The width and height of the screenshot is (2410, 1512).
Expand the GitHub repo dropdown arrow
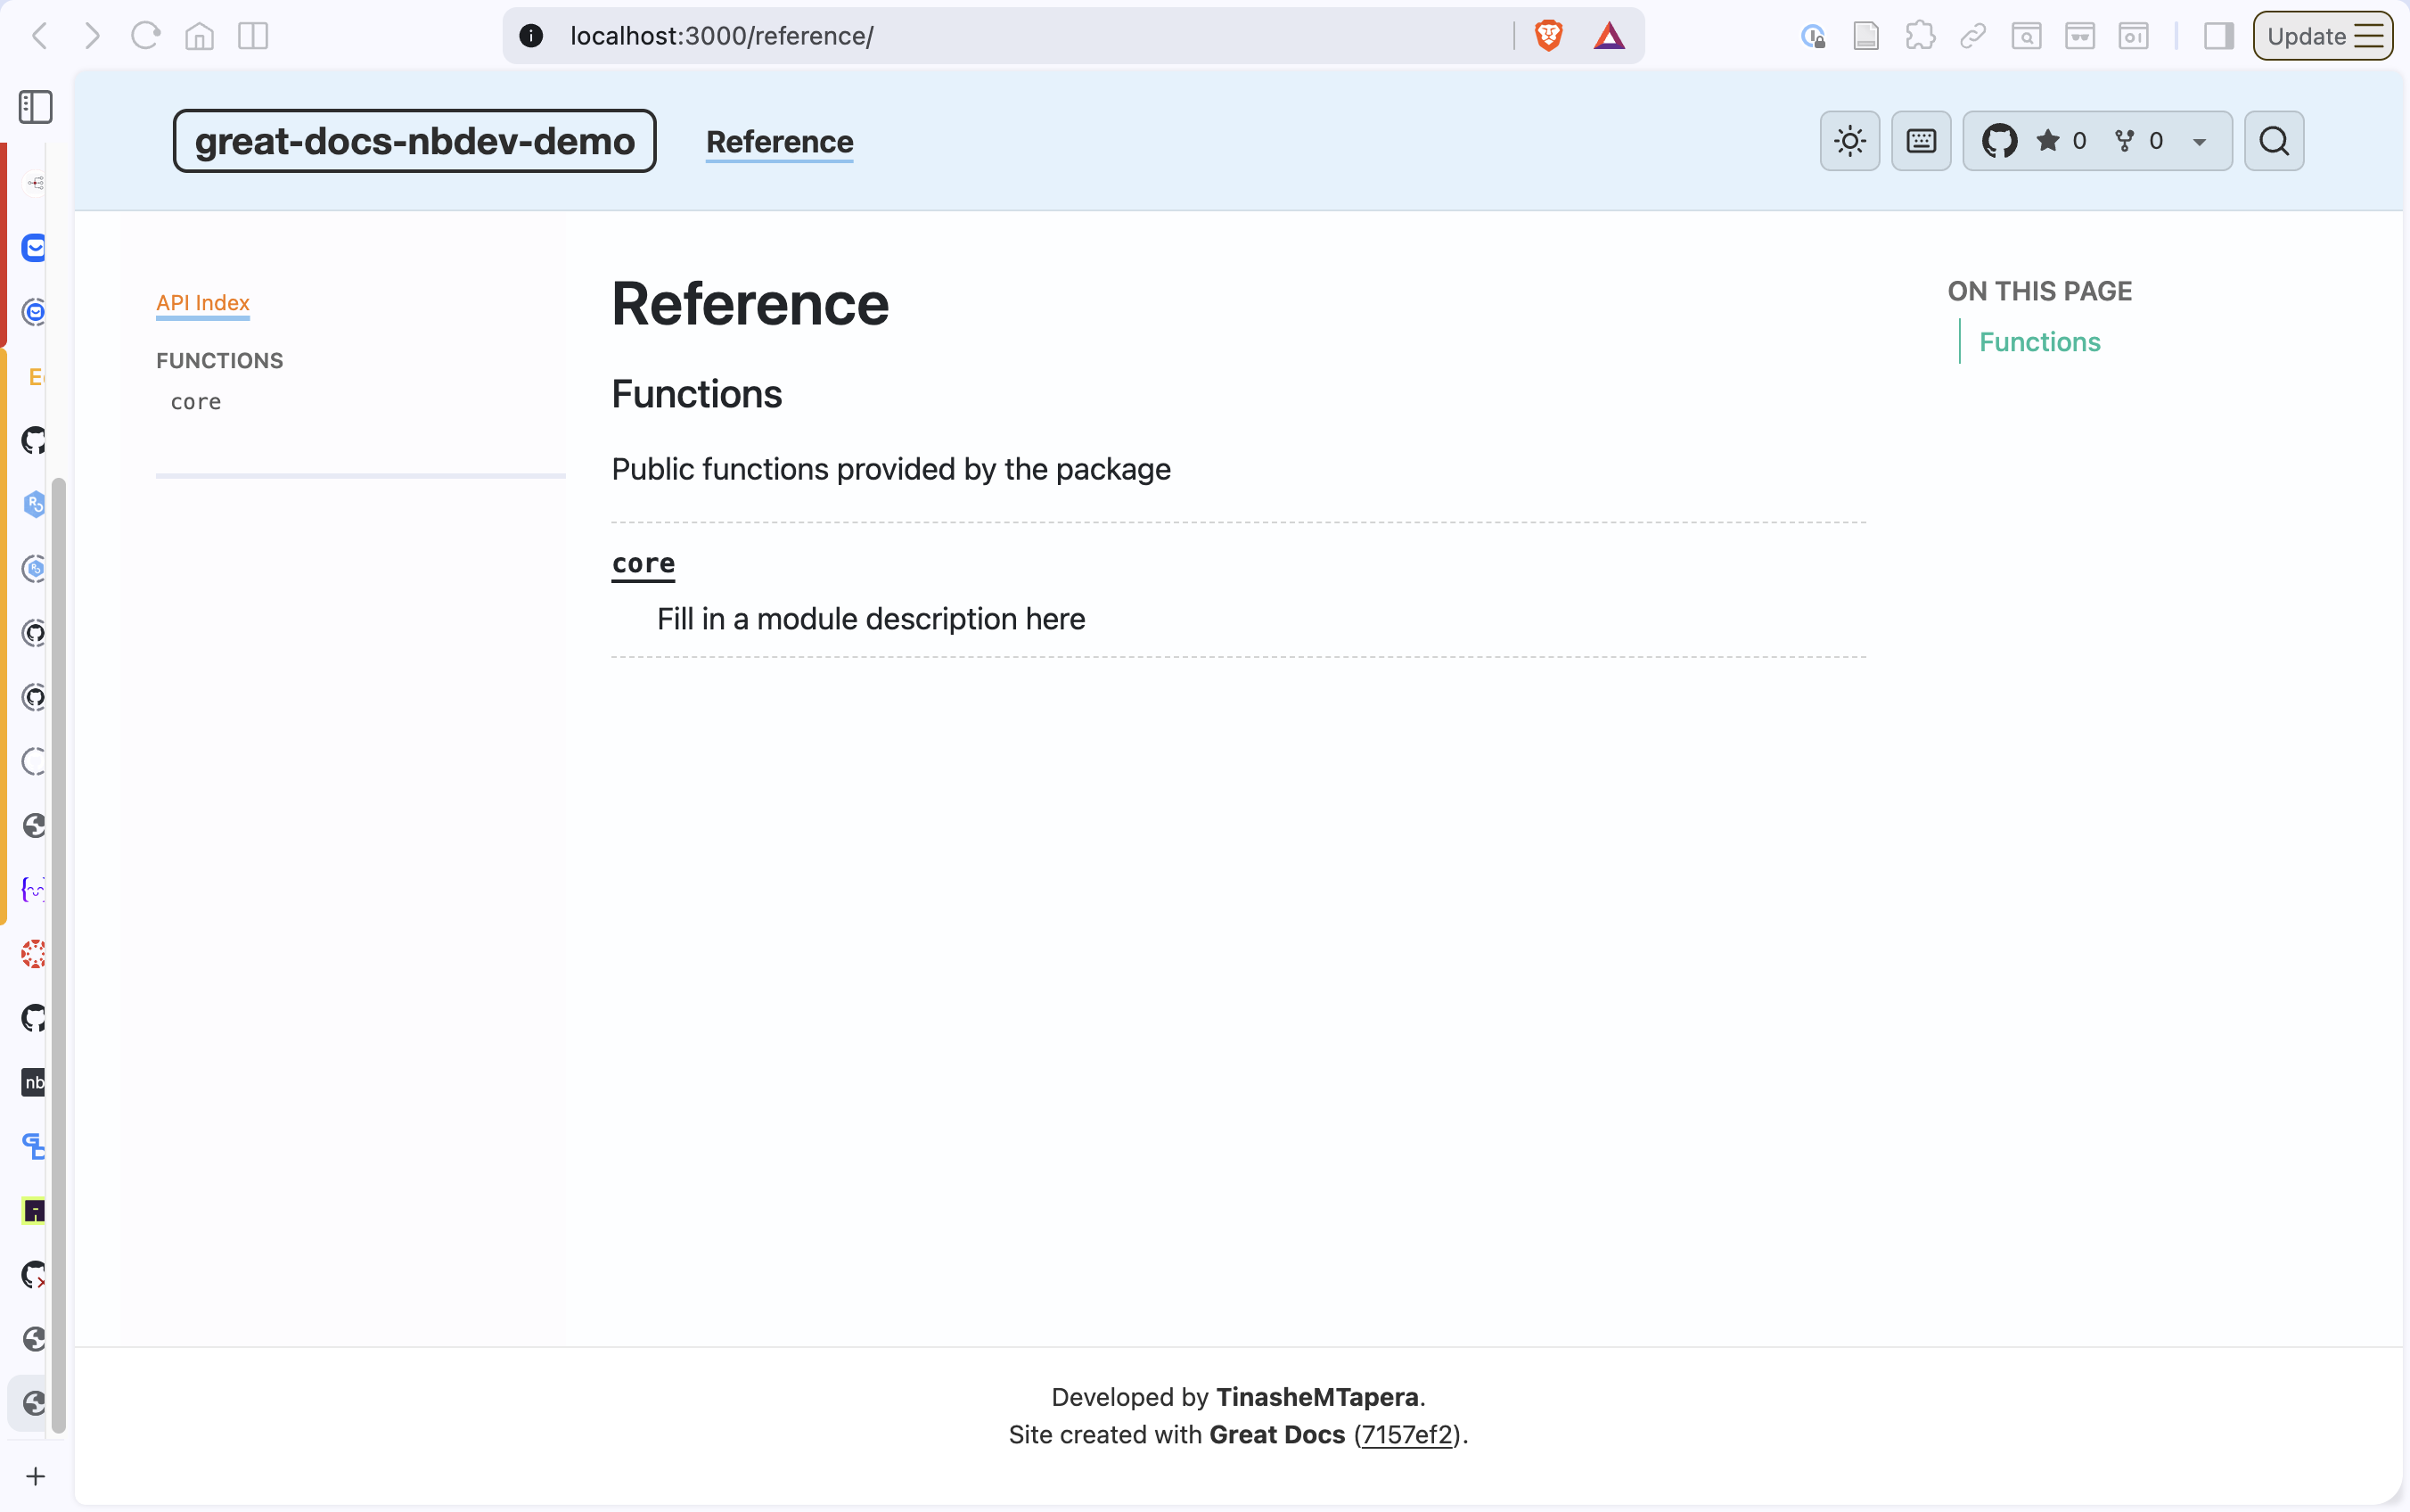click(2199, 142)
